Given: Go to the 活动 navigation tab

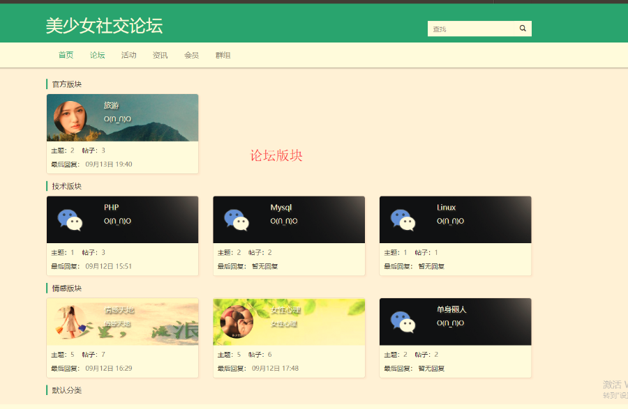Looking at the screenshot, I should point(128,55).
